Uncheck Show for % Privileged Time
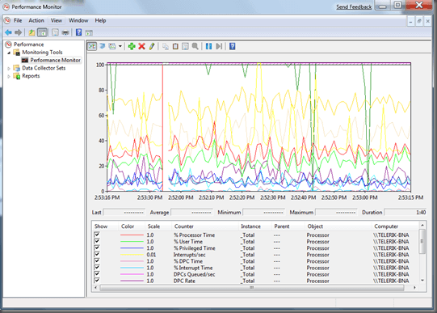Image resolution: width=437 pixels, height=313 pixels. [97, 247]
